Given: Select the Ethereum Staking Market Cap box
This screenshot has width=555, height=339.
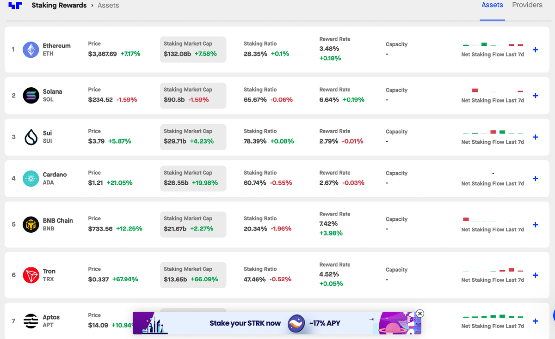Looking at the screenshot, I should coord(193,49).
